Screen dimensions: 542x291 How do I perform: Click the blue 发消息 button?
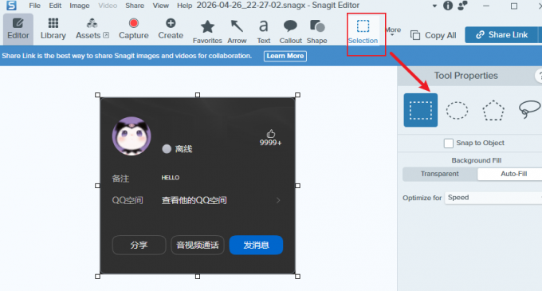[256, 245]
